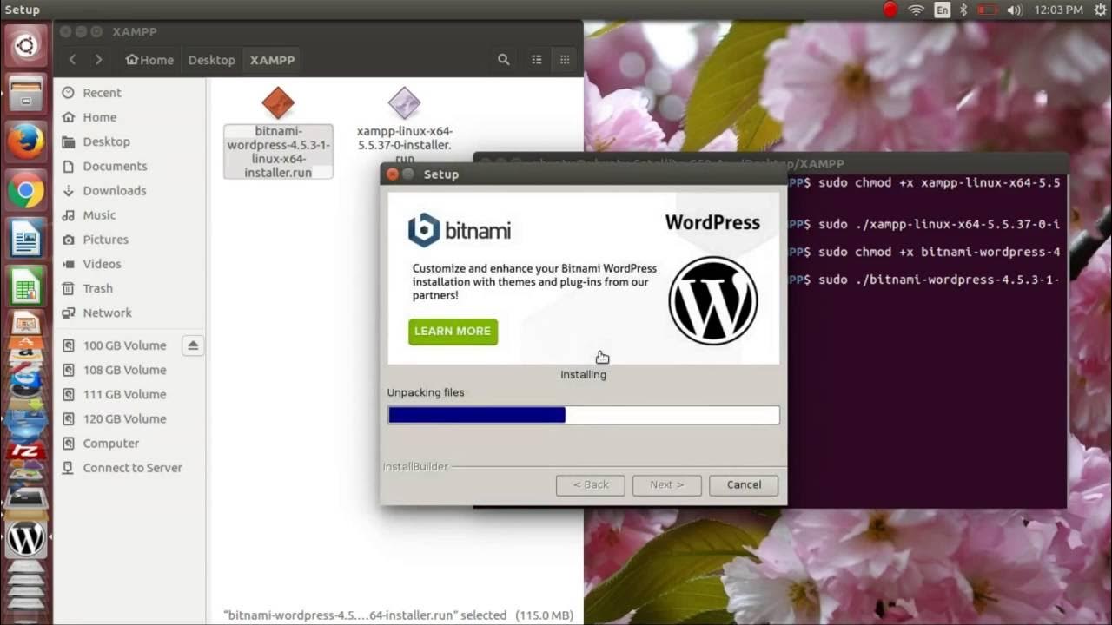Click the Back button in Setup

pos(590,484)
